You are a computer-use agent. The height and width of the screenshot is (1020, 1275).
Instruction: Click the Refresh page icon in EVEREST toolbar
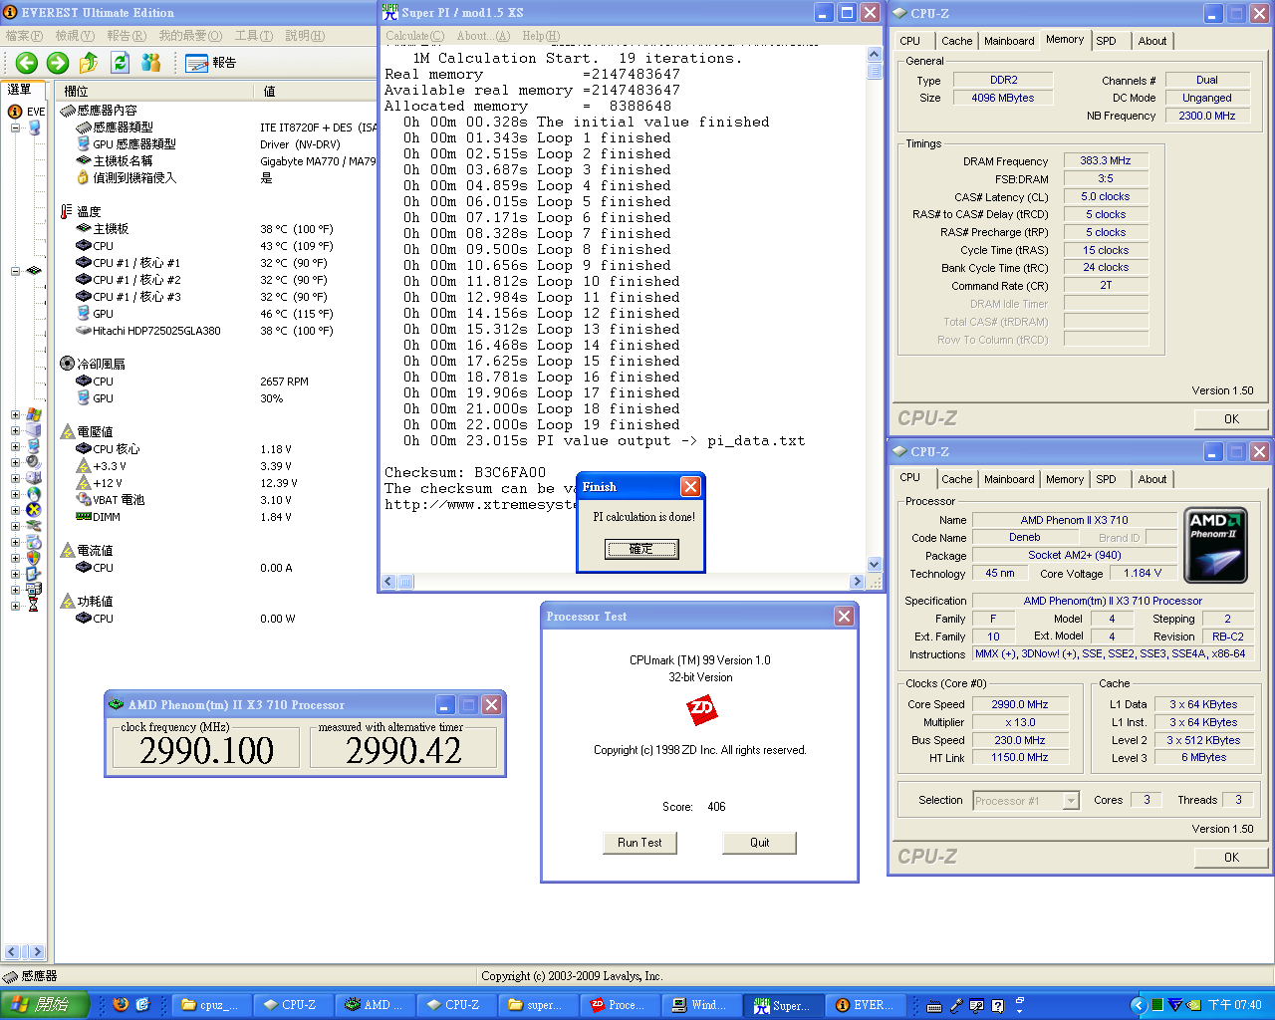(121, 63)
